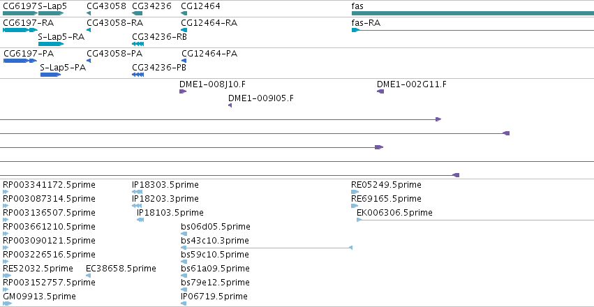Select the RP003226516.5prime EST
This screenshot has height=307, width=594.
6,262
